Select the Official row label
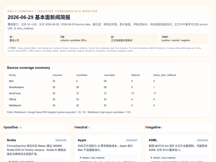 (12, 99)
